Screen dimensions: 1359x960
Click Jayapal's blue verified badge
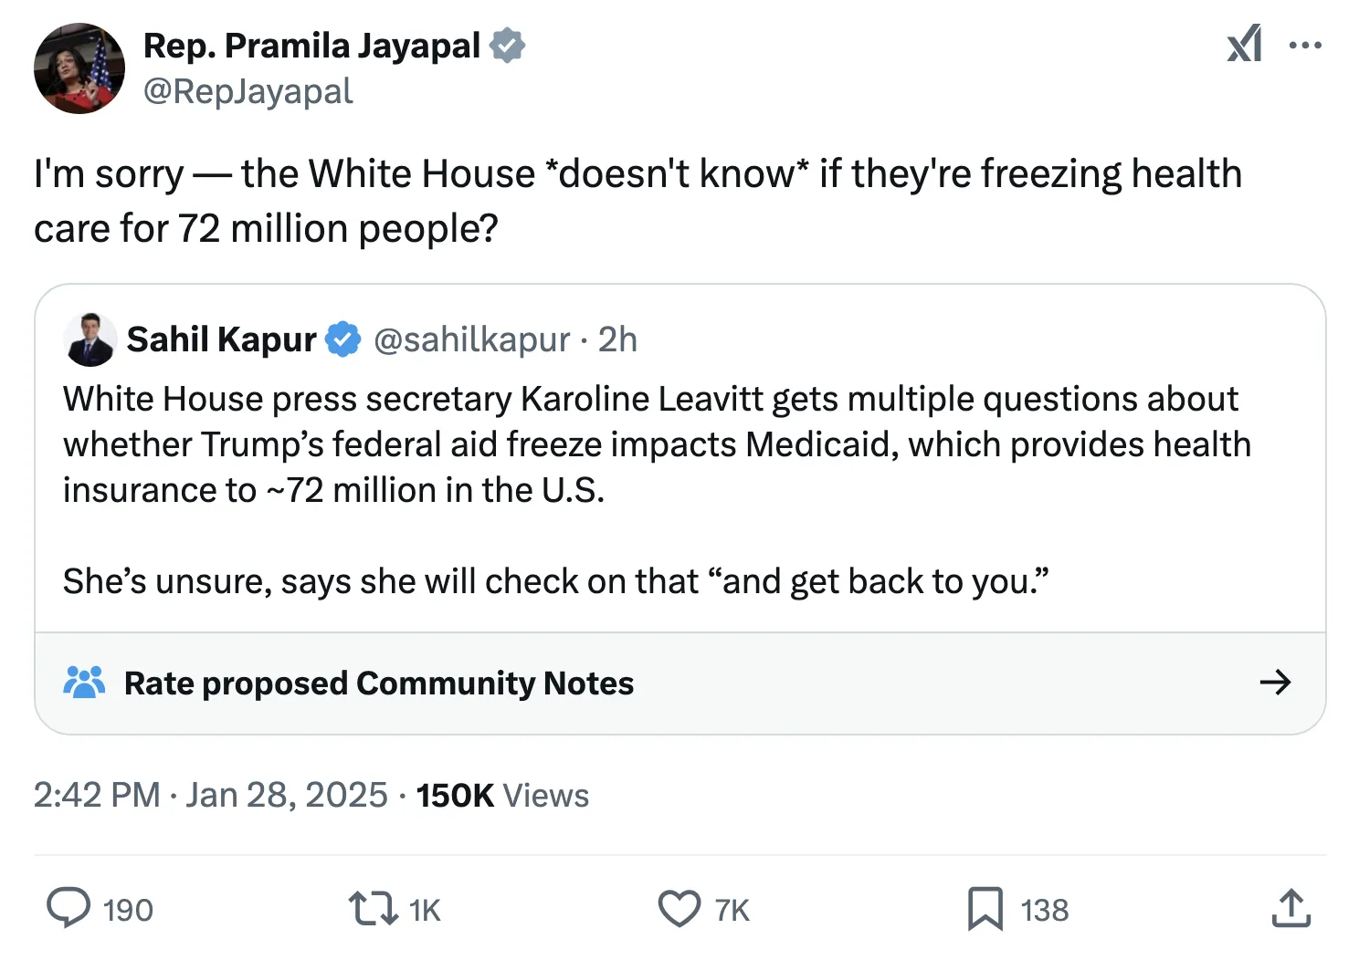(508, 46)
